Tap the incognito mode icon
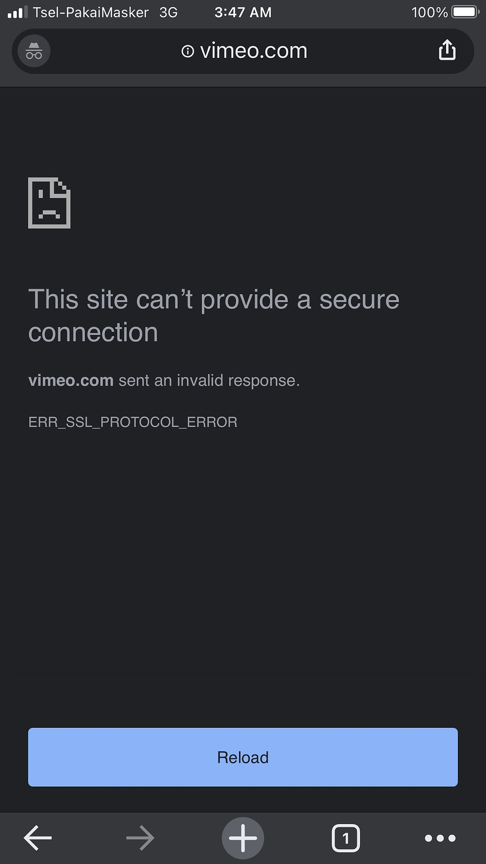This screenshot has height=864, width=486. [34, 51]
